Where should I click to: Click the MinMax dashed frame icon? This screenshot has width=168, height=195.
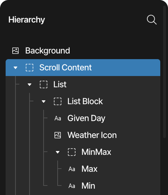click(72, 152)
